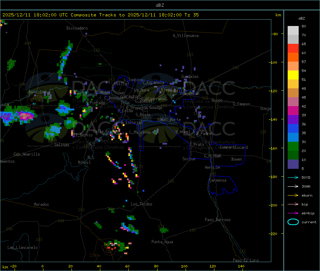The width and height of the screenshot is (320, 271).
Task: Pick the slate 5-10 dBZ swatch
Action: point(293,164)
